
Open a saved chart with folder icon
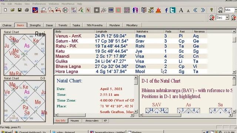[x=13, y=10]
